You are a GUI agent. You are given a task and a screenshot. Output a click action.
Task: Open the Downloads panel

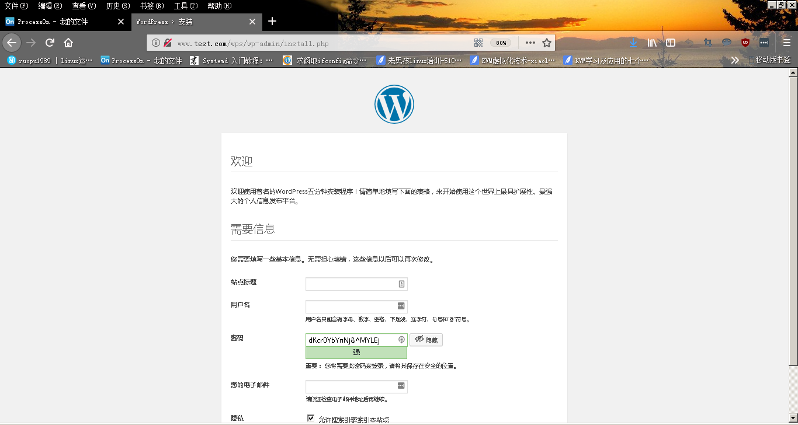(x=633, y=43)
